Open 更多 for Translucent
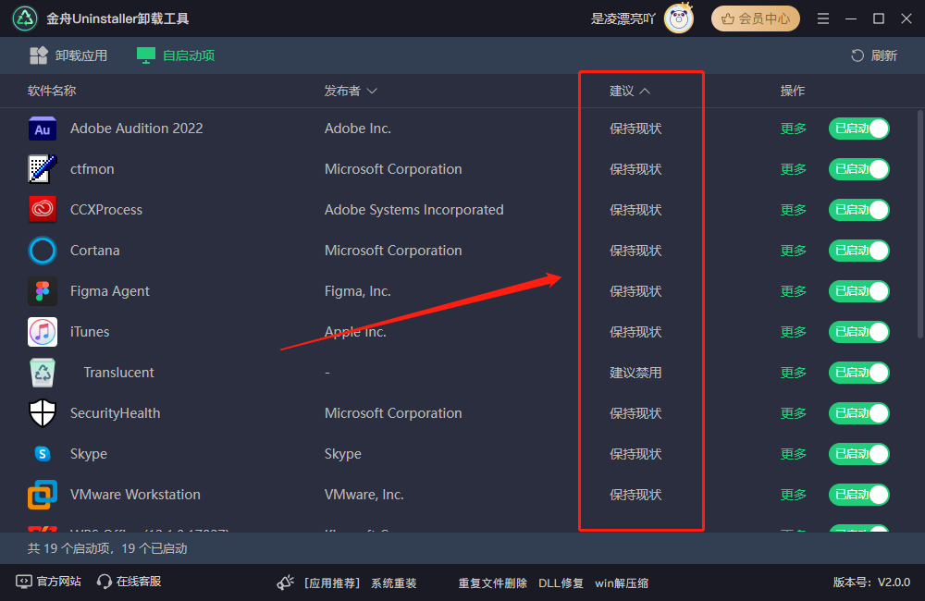This screenshot has width=925, height=601. 793,373
